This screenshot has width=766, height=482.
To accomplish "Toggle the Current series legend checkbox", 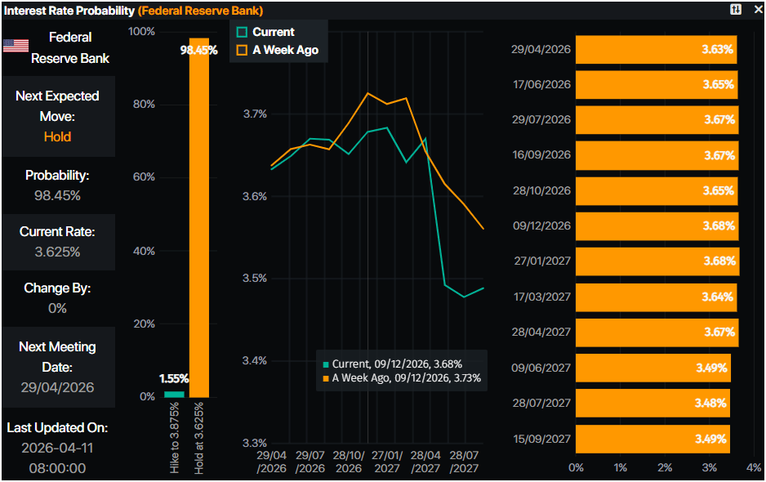I will (x=242, y=32).
